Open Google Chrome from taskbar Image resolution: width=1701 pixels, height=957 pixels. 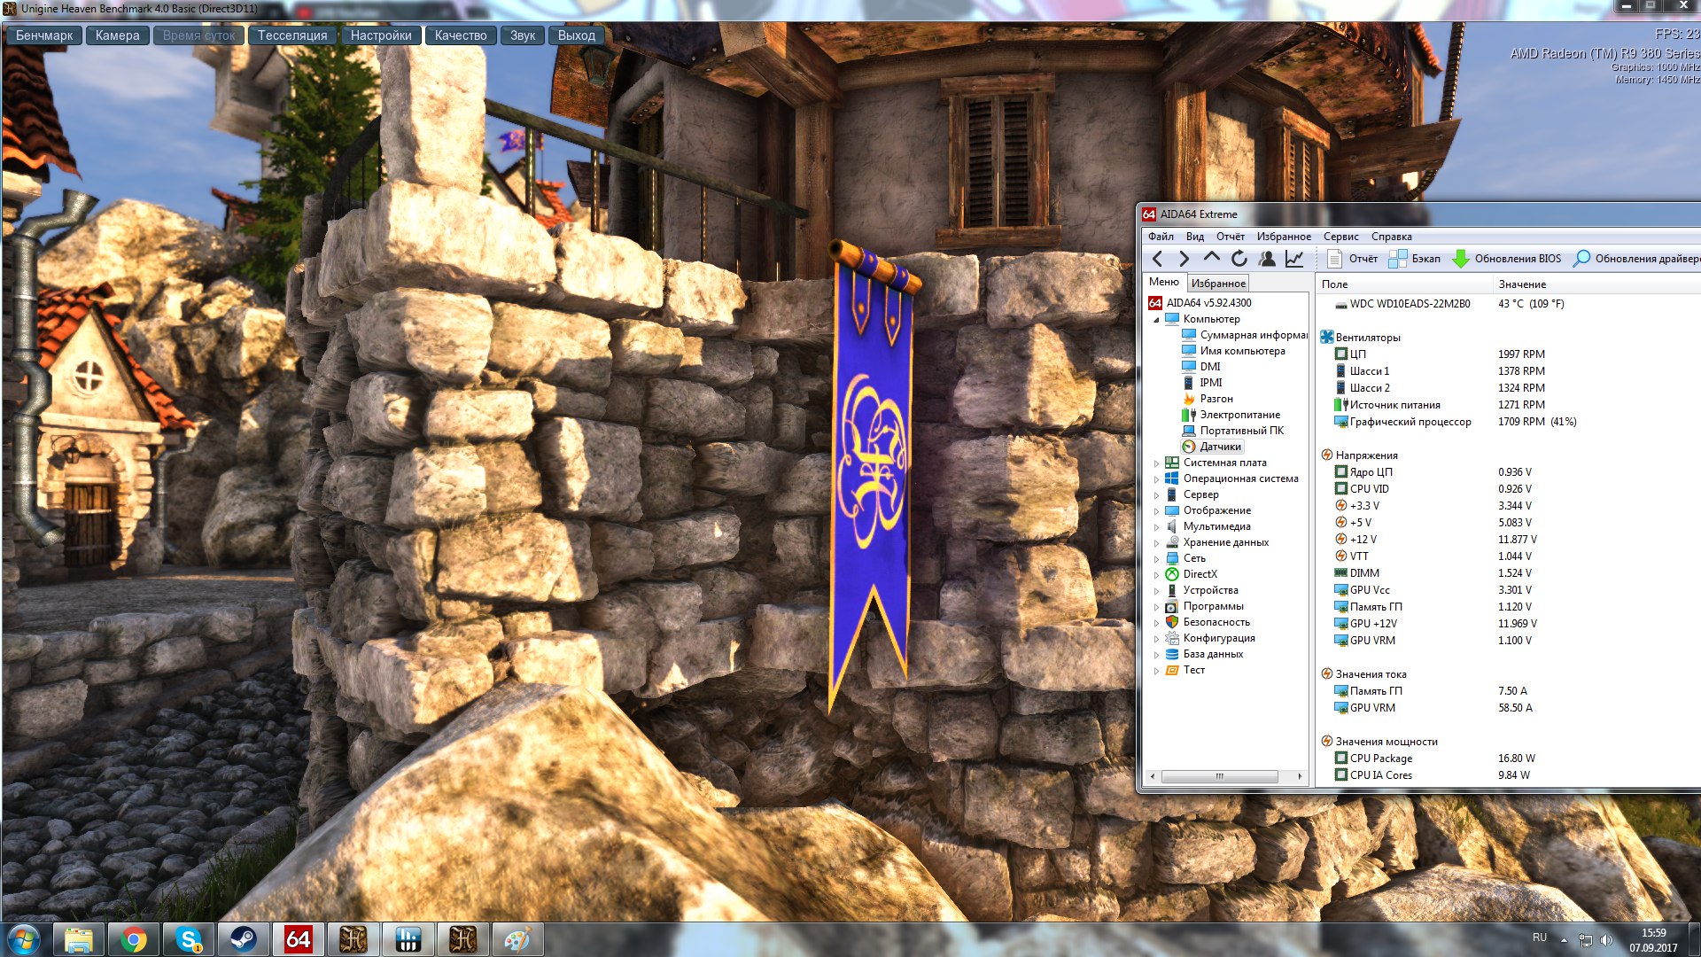pos(134,939)
